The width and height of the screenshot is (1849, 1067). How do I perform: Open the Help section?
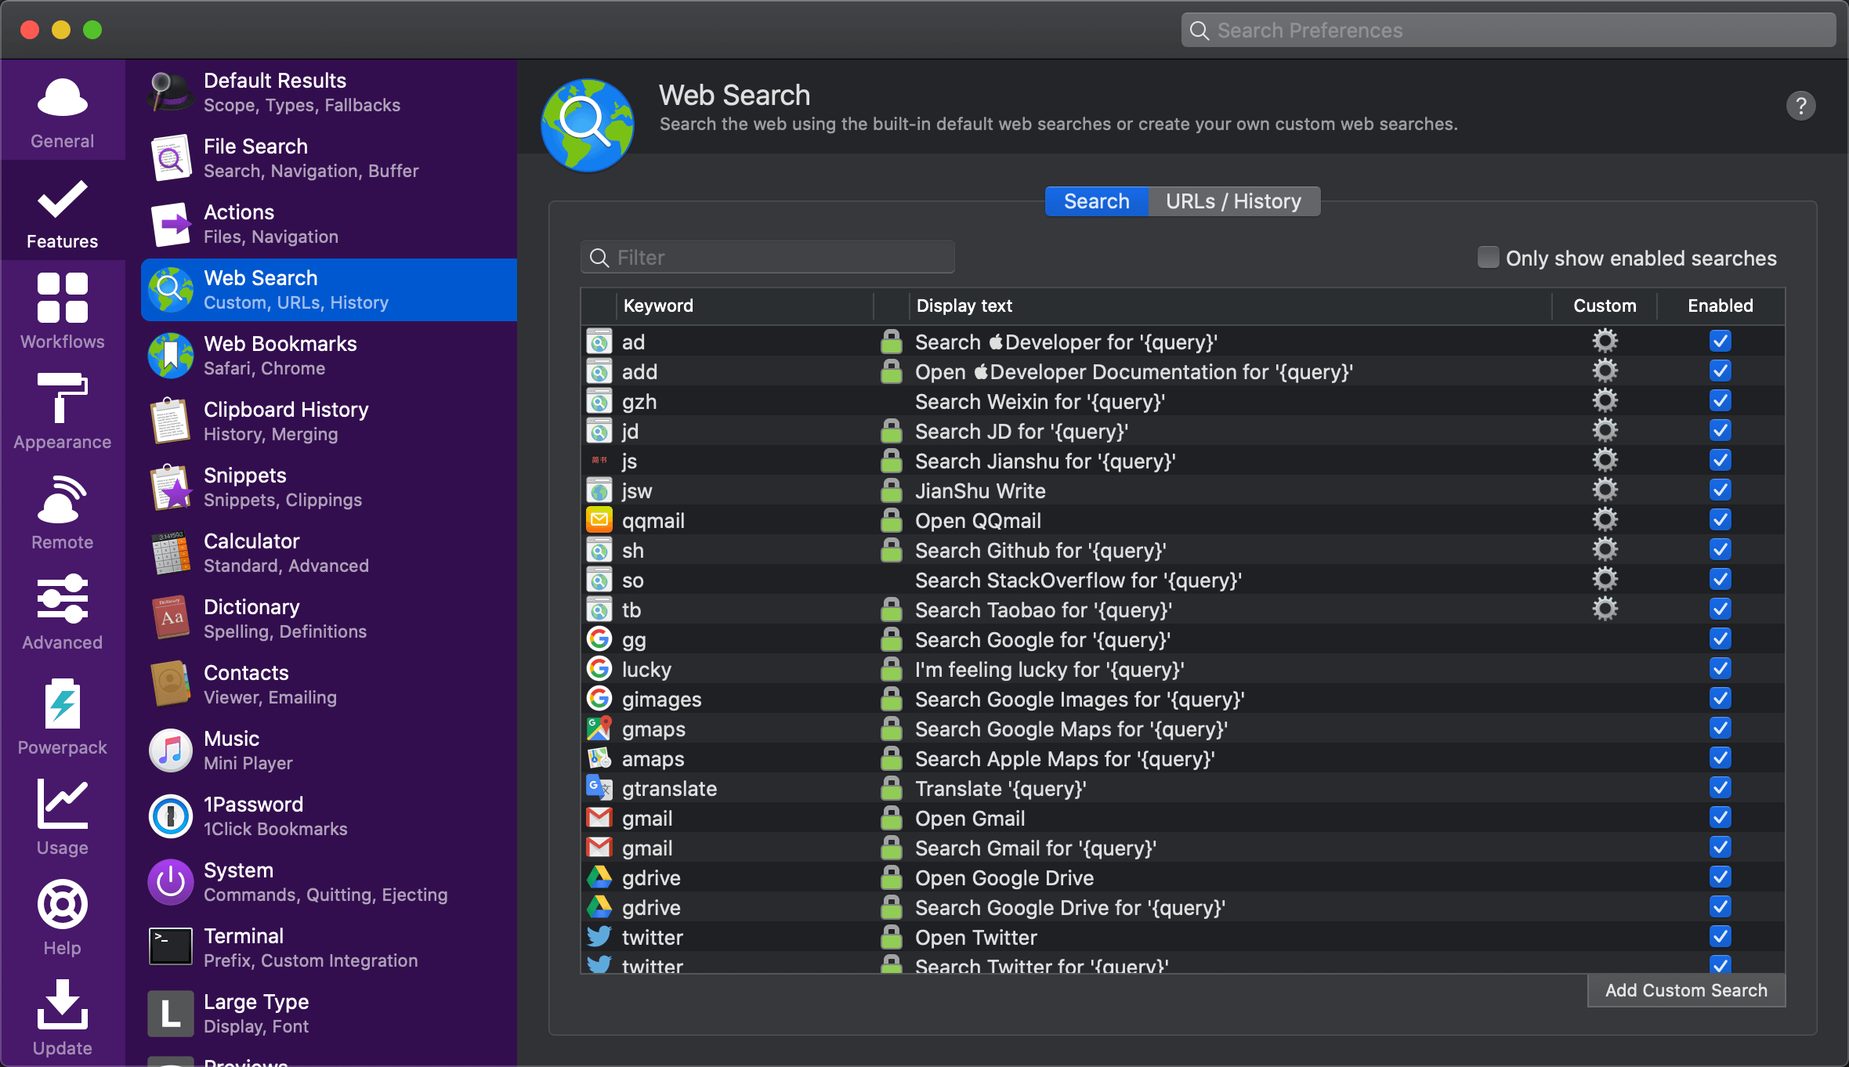[62, 917]
